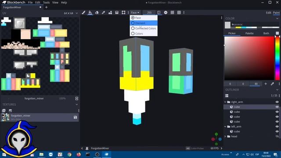Switch to Edit mode
The height and width of the screenshot is (158, 281).
268,12
